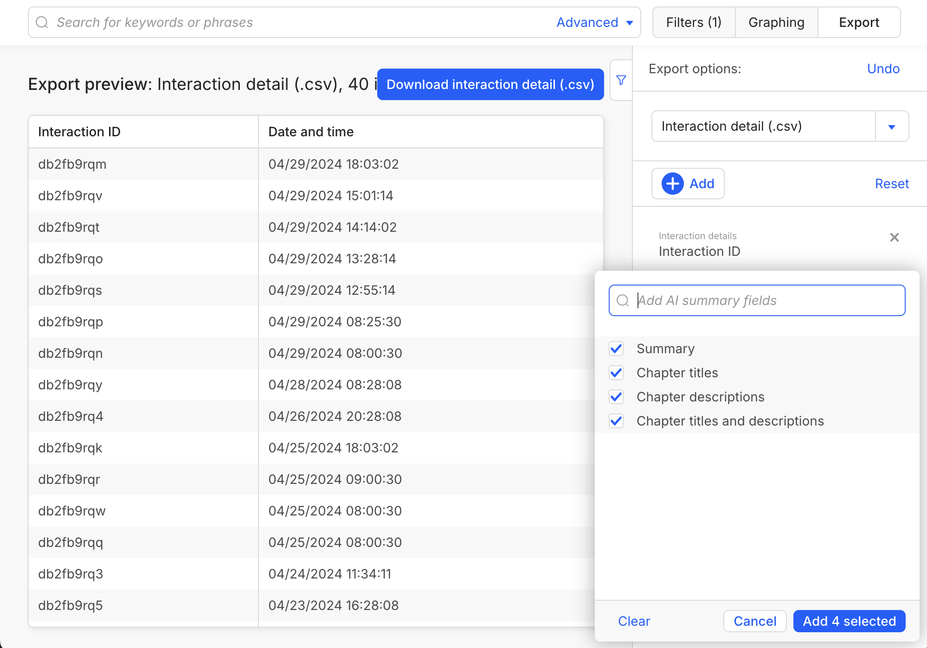
Task: Click date cell 04/23/2024 16:28:08
Action: [334, 605]
